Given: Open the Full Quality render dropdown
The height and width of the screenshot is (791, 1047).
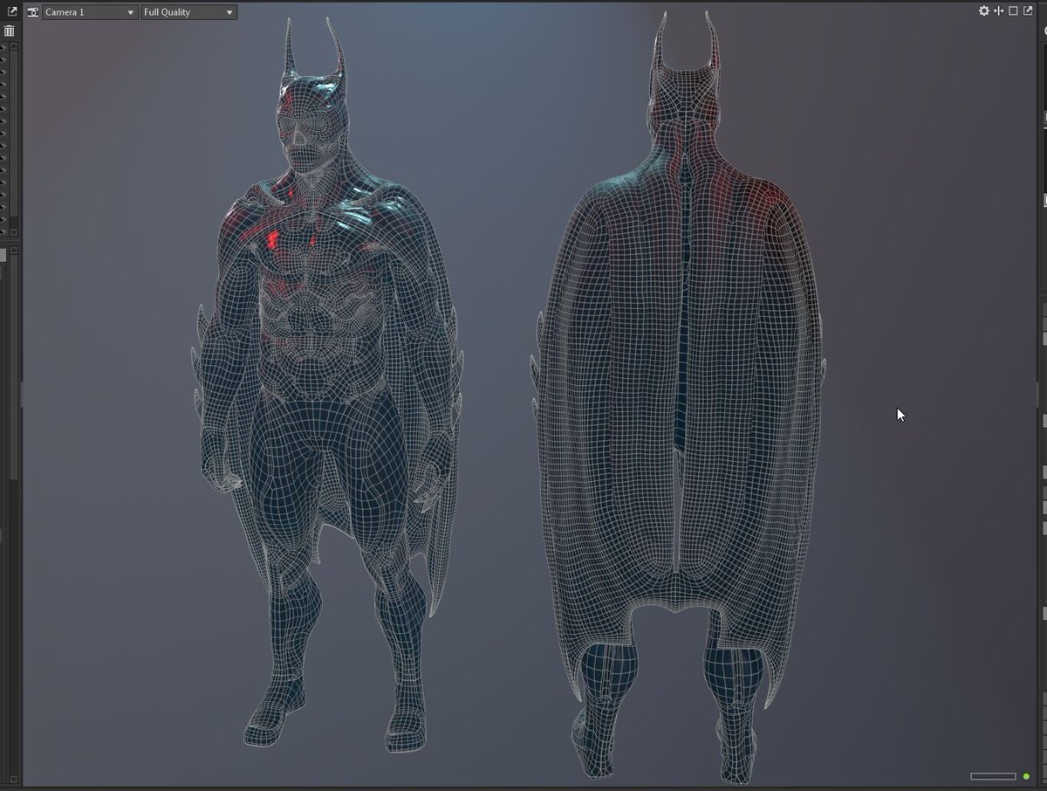Looking at the screenshot, I should click(x=188, y=12).
